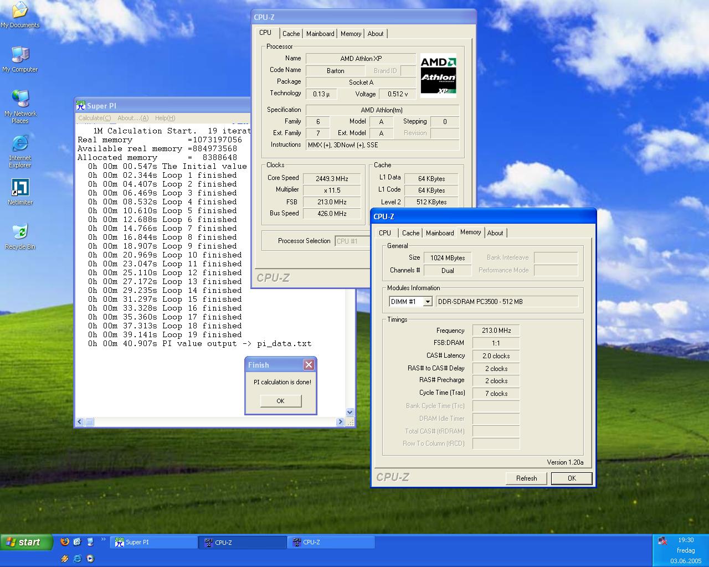This screenshot has width=709, height=567.
Task: Click the Voltage value 0.512 v
Action: point(398,94)
